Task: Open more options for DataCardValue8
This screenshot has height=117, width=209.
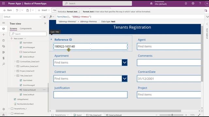Action: coord(44,90)
